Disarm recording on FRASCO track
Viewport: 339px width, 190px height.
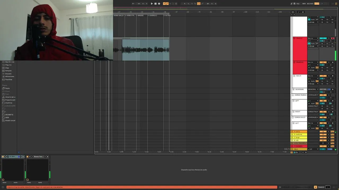pyautogui.click(x=333, y=38)
